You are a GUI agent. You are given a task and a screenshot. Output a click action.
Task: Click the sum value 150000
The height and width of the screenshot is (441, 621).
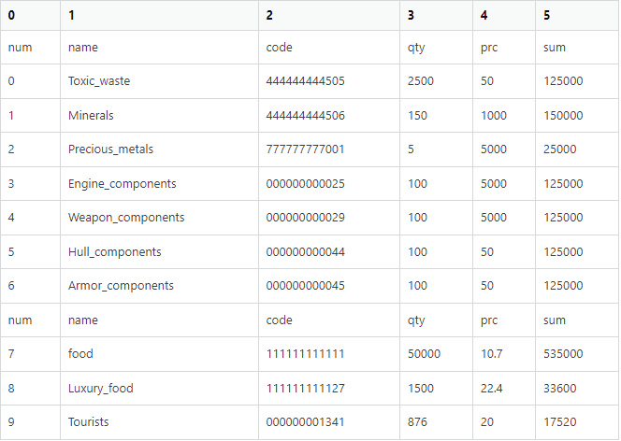point(563,116)
